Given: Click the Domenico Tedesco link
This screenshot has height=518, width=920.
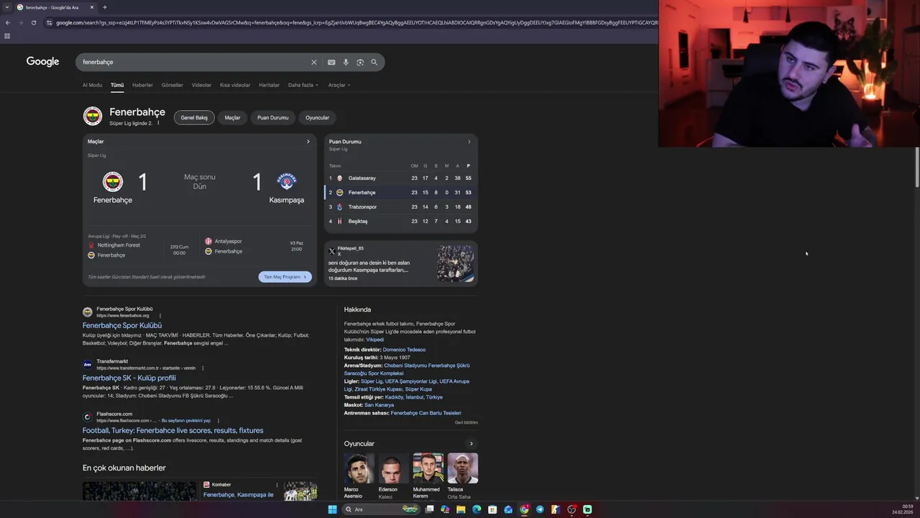Looking at the screenshot, I should (404, 350).
